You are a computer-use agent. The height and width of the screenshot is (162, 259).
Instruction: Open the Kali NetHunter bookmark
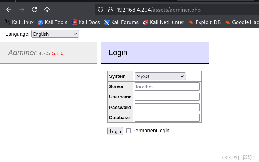pyautogui.click(x=164, y=22)
